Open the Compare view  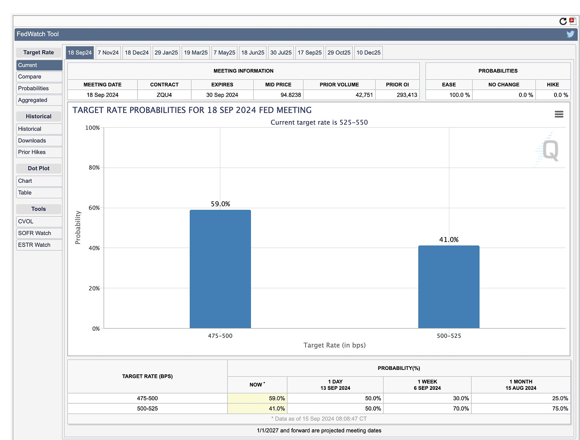pos(39,77)
